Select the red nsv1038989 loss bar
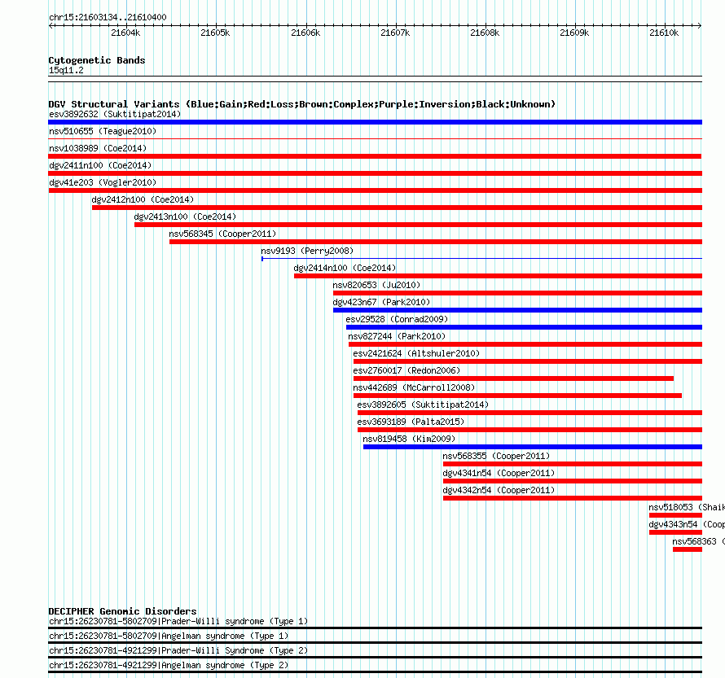Viewport: 725px width, 678px height. point(375,156)
